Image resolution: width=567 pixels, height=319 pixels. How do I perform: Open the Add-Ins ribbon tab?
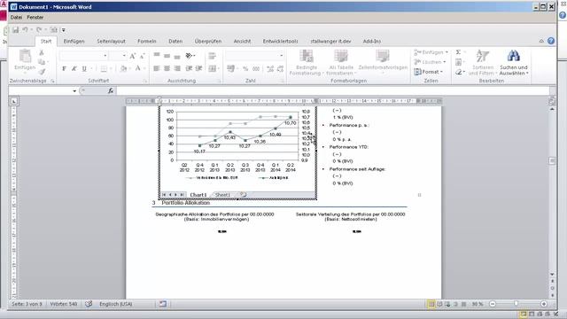click(x=372, y=42)
